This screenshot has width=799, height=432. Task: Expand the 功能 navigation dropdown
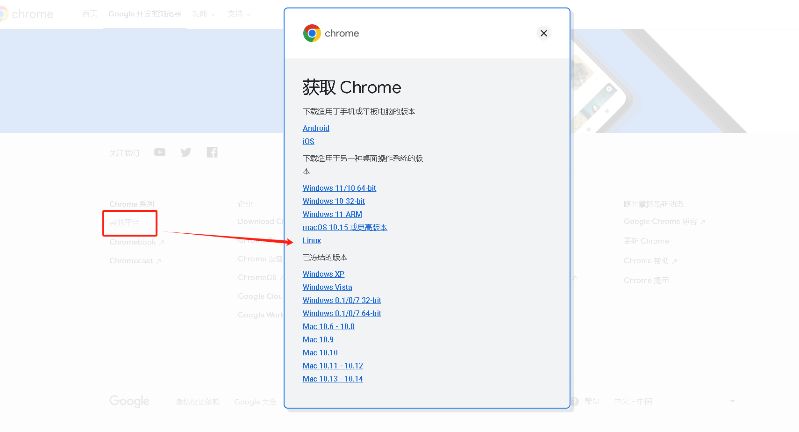pyautogui.click(x=204, y=14)
